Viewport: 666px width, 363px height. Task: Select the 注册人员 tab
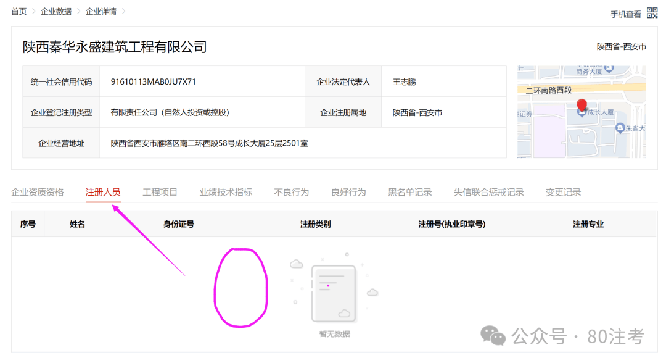tap(103, 192)
